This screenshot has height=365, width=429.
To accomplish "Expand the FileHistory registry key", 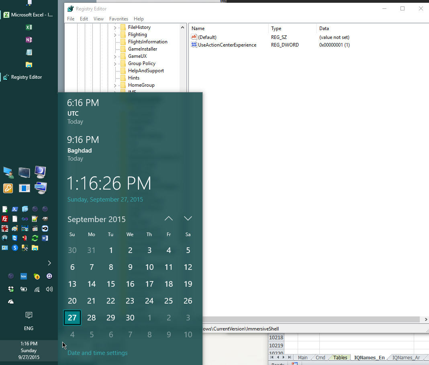I will coord(115,28).
